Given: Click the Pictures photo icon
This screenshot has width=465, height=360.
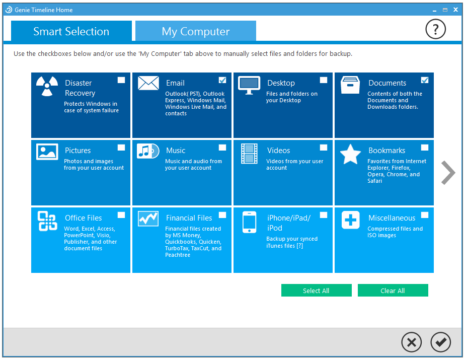Looking at the screenshot, I should coord(47,151).
